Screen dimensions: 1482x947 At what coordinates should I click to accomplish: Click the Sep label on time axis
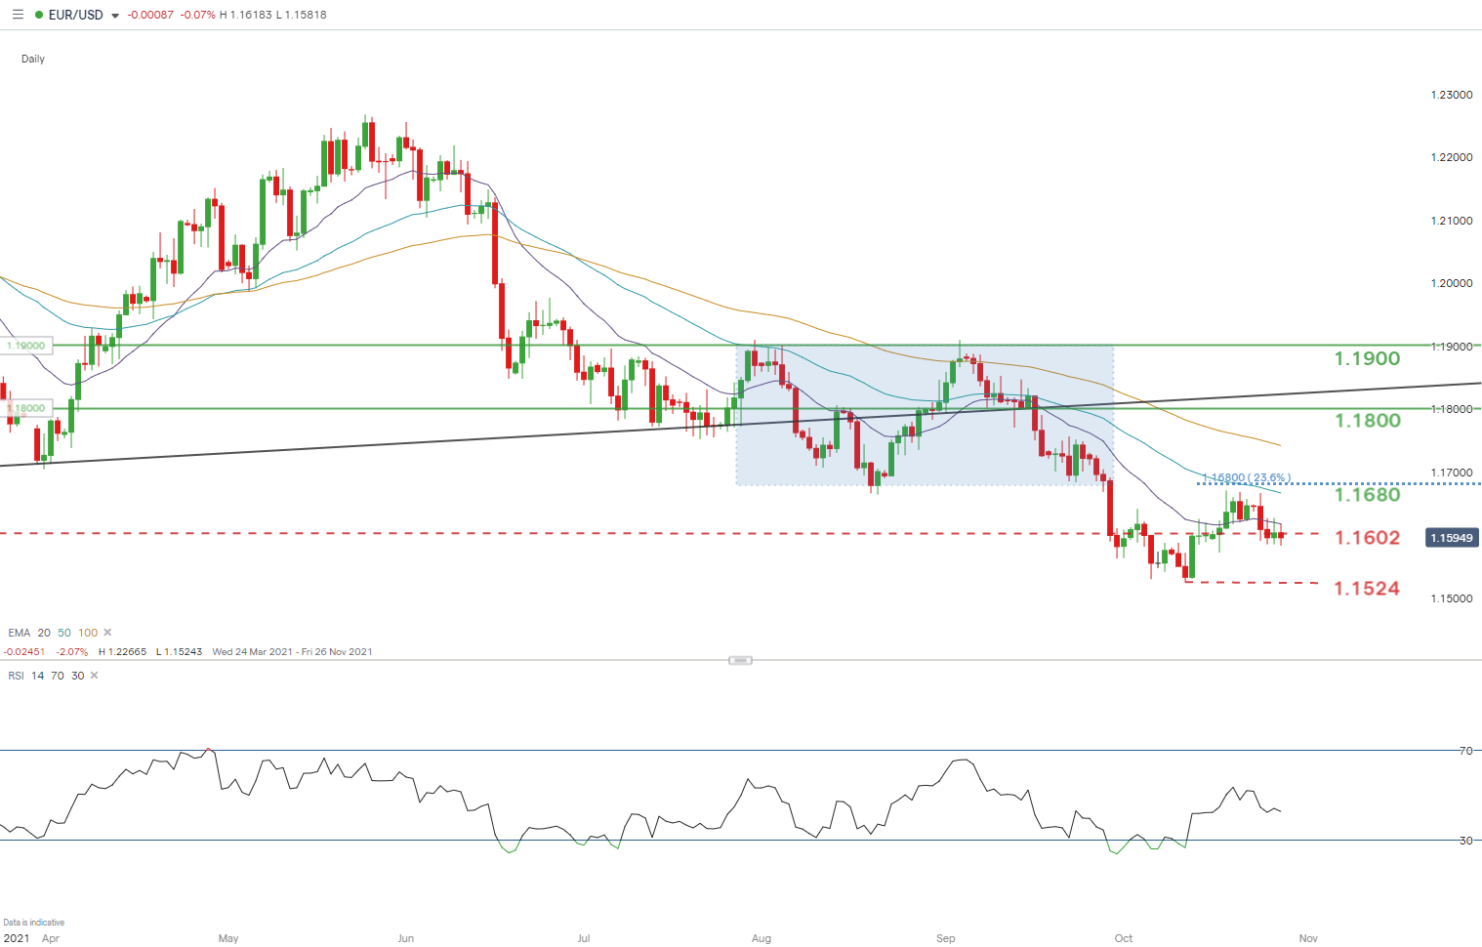[946, 938]
